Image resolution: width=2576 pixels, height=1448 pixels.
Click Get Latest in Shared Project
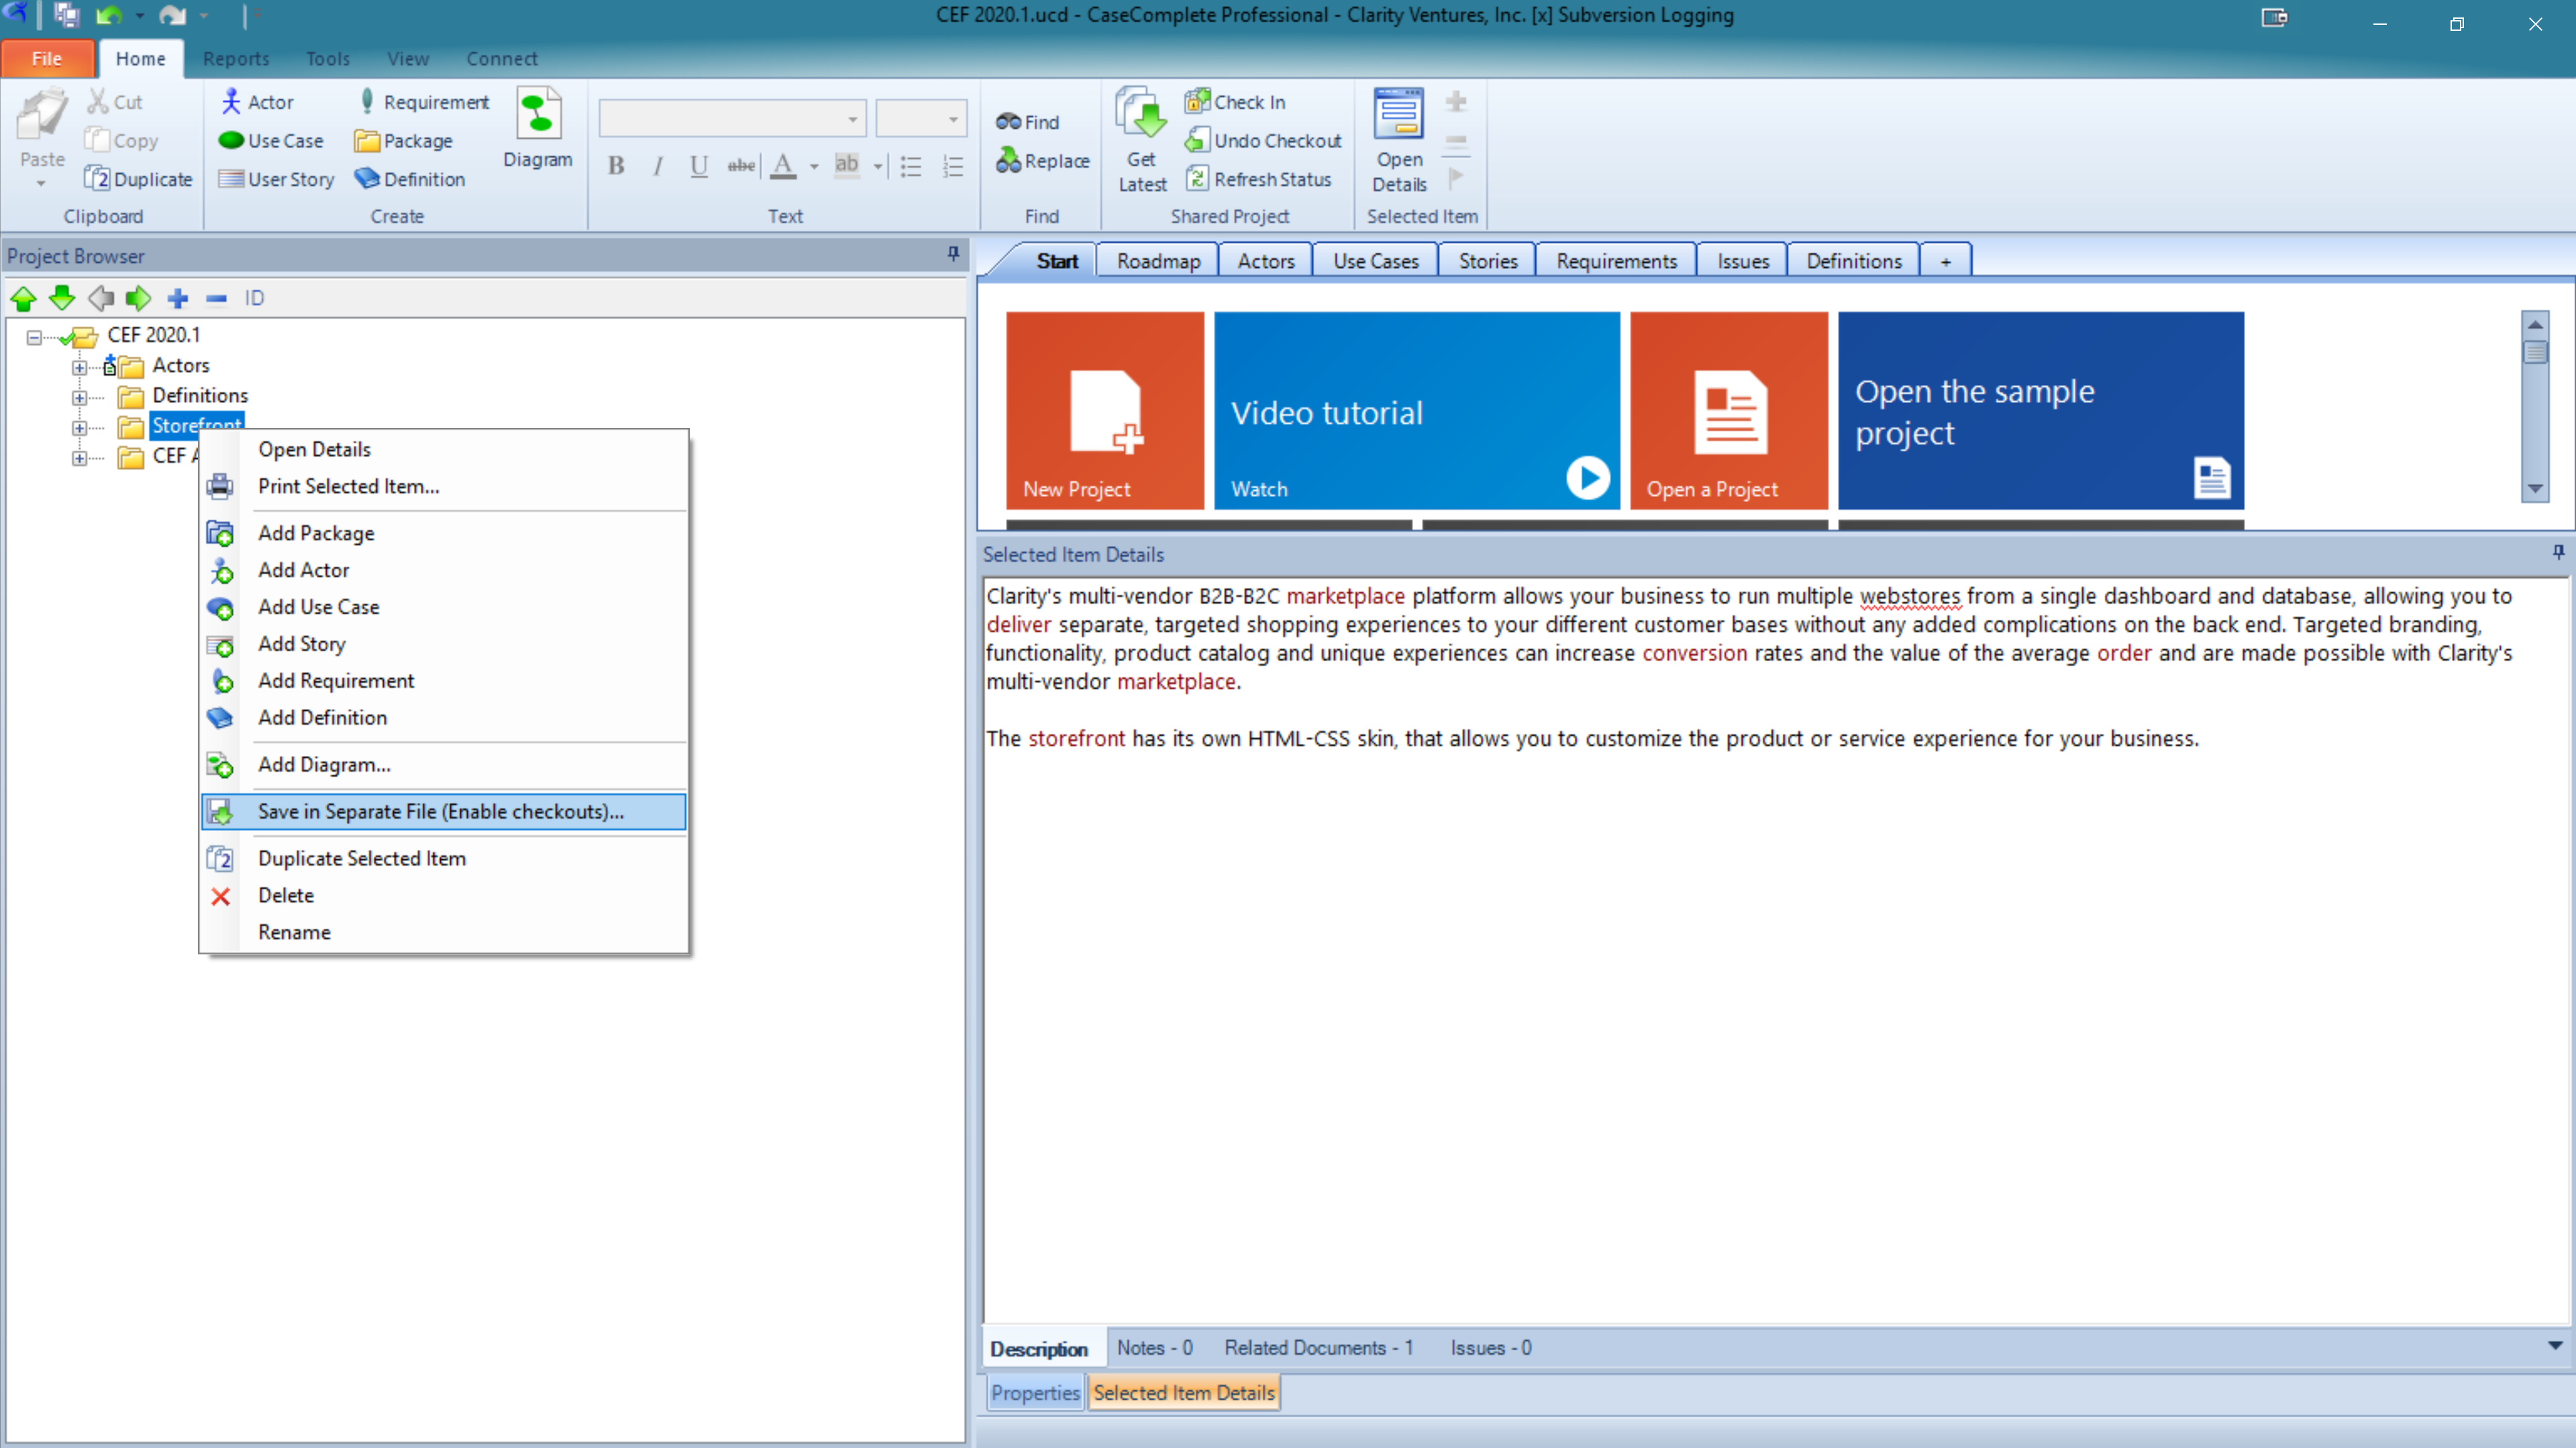[x=1141, y=140]
